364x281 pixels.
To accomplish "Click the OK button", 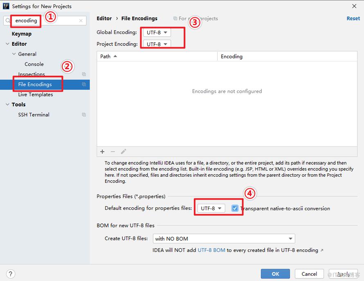I will pos(275,274).
